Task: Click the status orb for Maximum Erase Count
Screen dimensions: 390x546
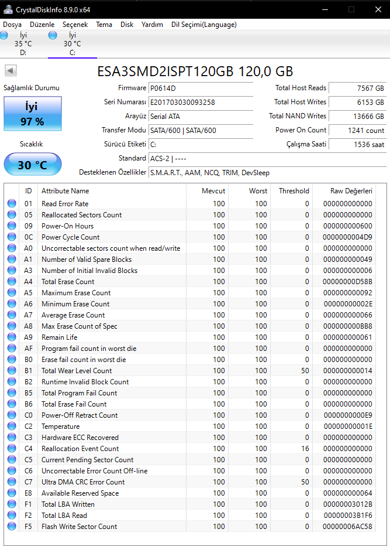Action: [12, 292]
